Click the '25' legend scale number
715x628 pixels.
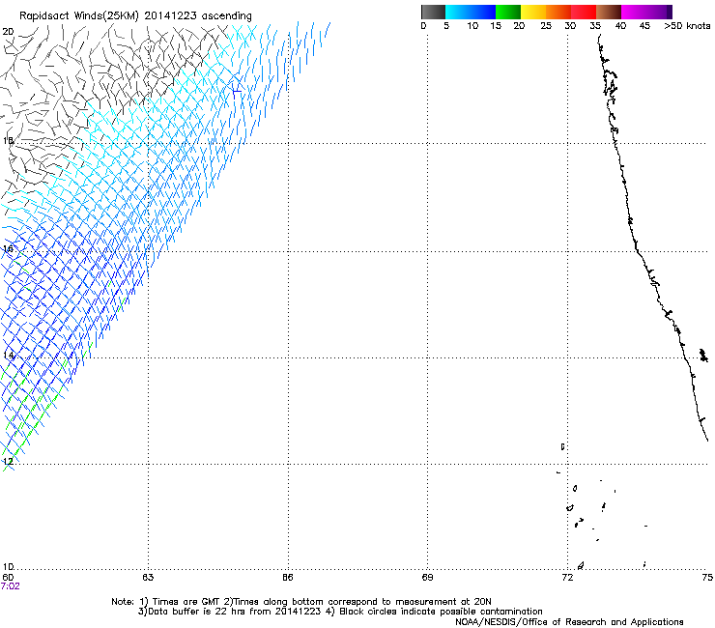pyautogui.click(x=546, y=26)
